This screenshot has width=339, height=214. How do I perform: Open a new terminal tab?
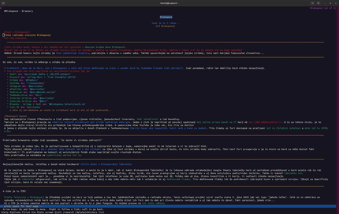point(4,3)
